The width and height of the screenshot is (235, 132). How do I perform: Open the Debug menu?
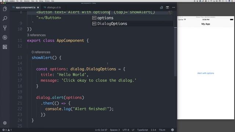point(41,1)
